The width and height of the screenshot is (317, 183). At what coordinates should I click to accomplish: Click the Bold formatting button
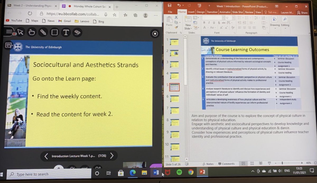coord(205,23)
